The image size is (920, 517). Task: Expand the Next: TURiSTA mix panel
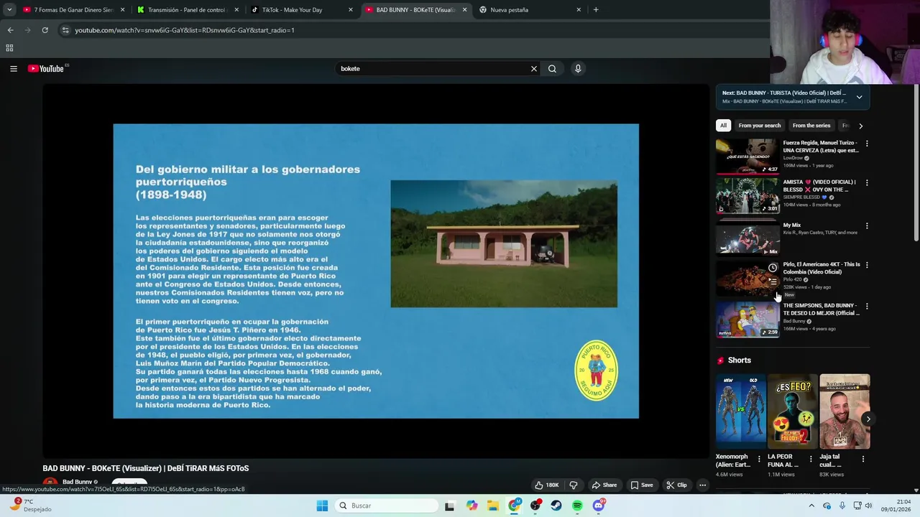coord(859,97)
